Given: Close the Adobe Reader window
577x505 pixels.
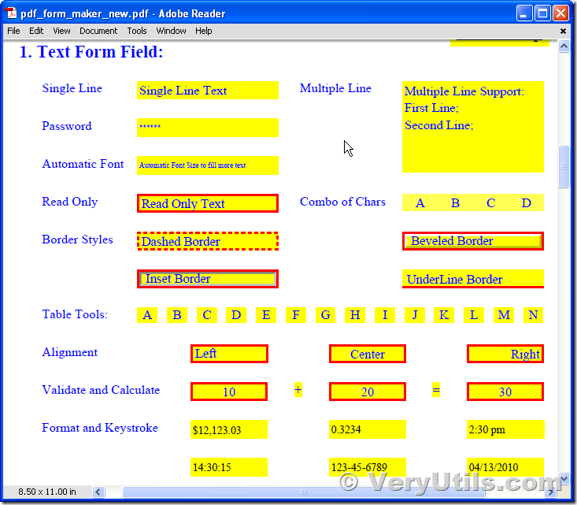Looking at the screenshot, I should [x=560, y=13].
